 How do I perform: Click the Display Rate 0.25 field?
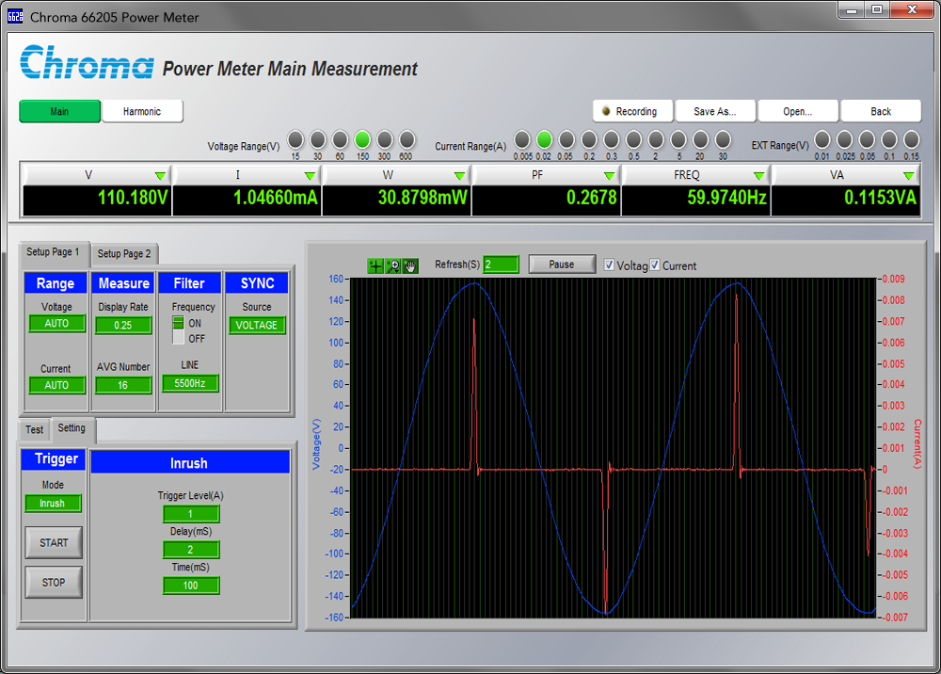pyautogui.click(x=123, y=326)
